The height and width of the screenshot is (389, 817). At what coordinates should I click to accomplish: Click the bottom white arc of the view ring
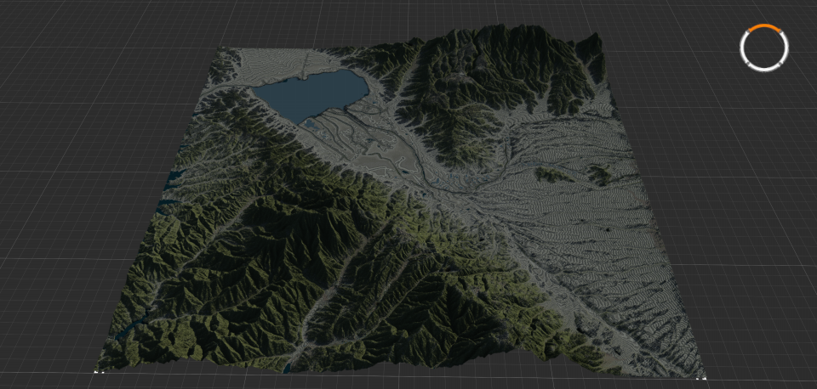coord(764,69)
